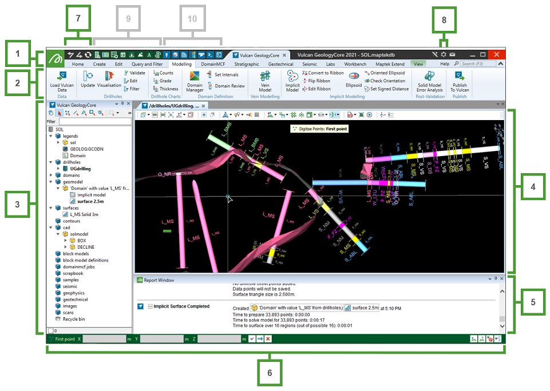
Task: Expand the domains tree node
Action: click(51, 175)
